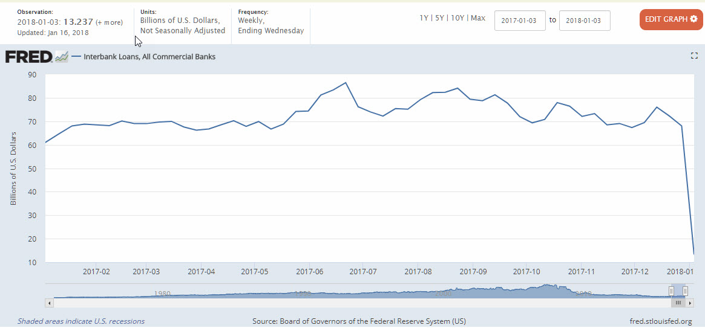705x328 pixels.
Task: Click the 1980 area in the timeline navigator
Action: pyautogui.click(x=162, y=294)
